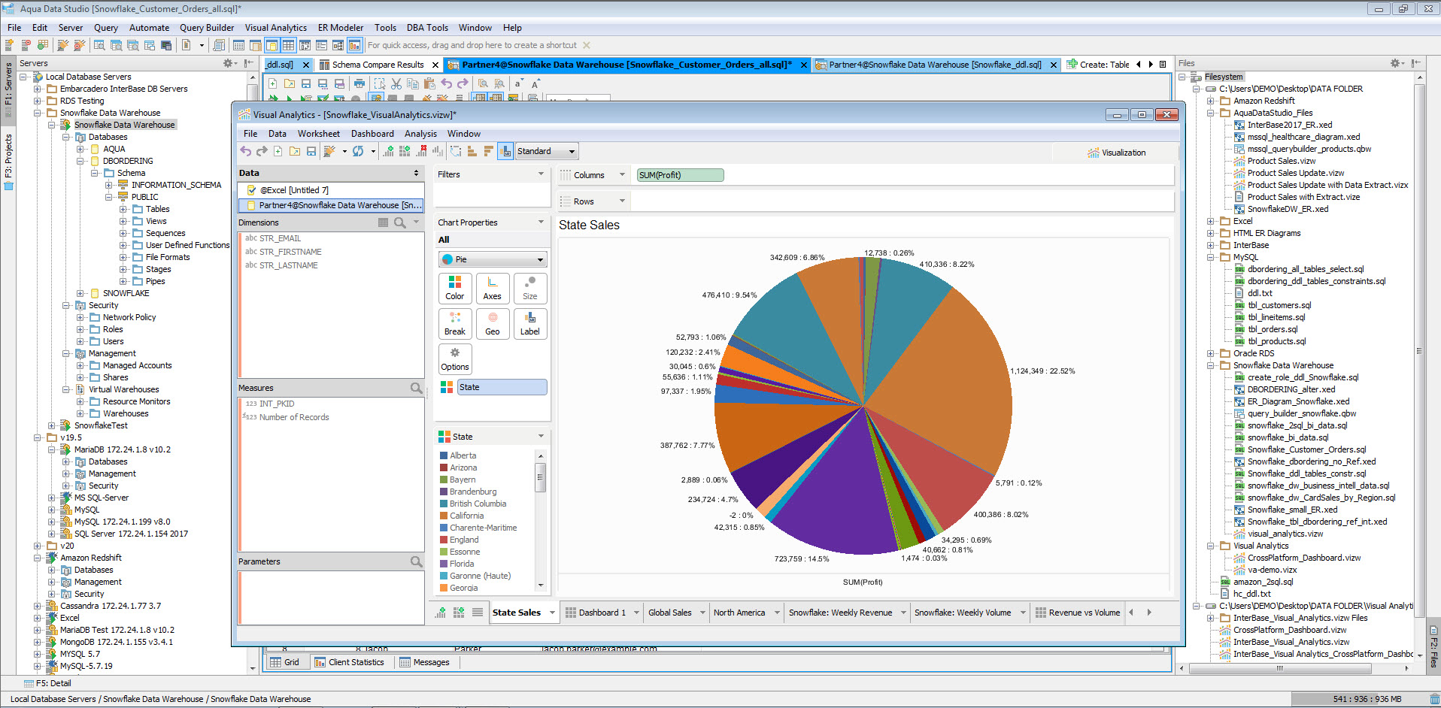Screen dimensions: 1441x708
Task: Open the Analysis menu in Visual Analytics
Action: (x=420, y=133)
